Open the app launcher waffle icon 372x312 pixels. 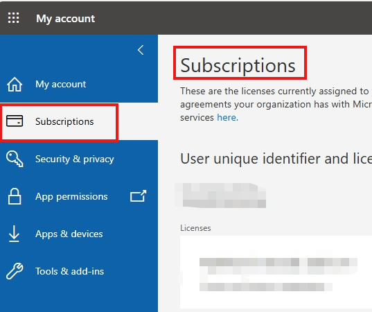tap(14, 18)
